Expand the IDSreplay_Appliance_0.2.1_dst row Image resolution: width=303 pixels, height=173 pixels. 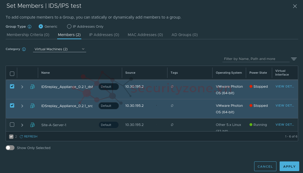[22, 87]
